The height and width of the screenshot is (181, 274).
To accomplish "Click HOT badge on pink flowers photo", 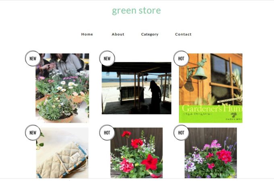I will [x=181, y=133].
